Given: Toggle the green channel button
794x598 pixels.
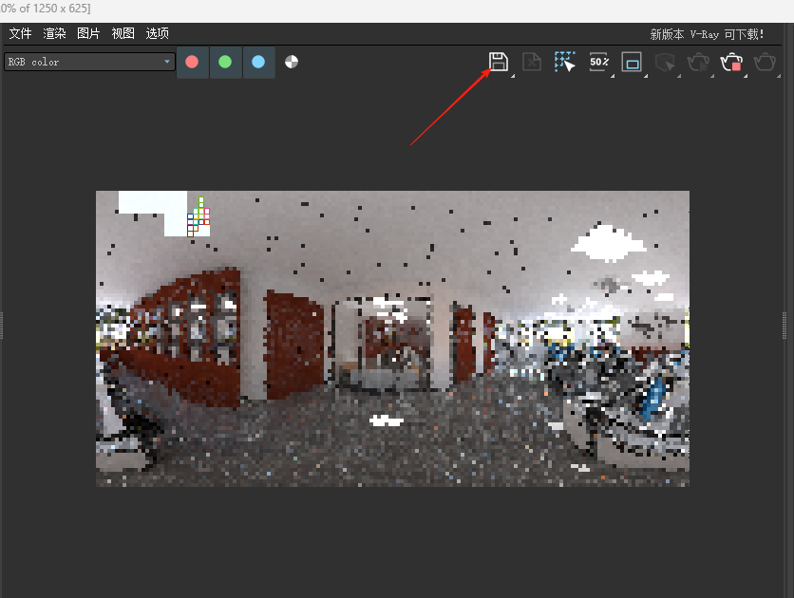Looking at the screenshot, I should click(x=225, y=62).
